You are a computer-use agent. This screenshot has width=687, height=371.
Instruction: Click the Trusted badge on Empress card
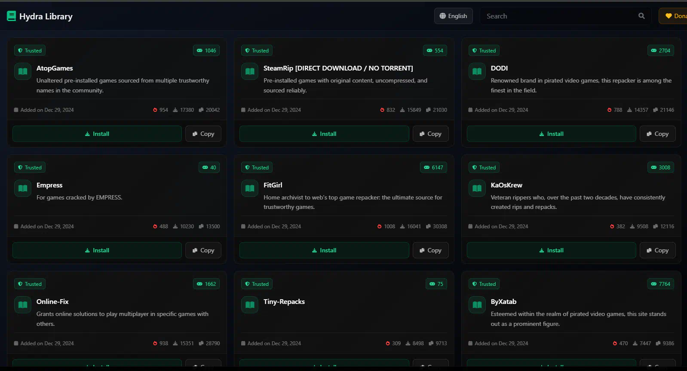coord(30,167)
